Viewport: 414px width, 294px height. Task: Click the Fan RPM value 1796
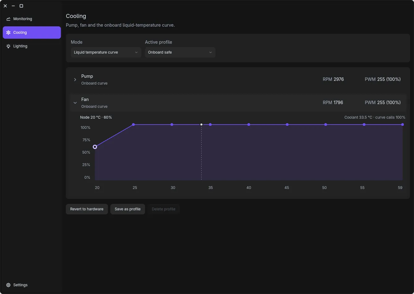coord(338,103)
